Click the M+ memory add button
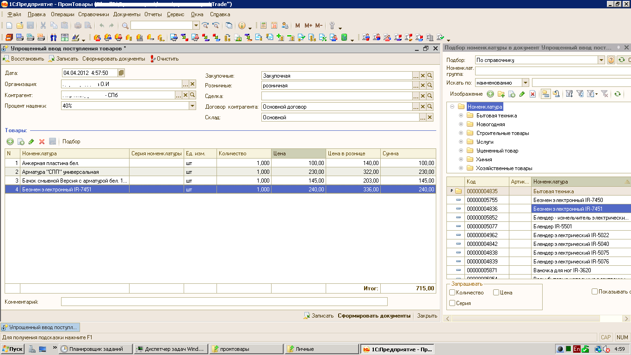The height and width of the screenshot is (355, 631). pyautogui.click(x=308, y=25)
